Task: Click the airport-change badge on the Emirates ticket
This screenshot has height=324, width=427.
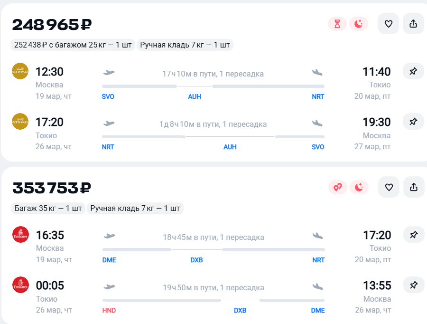Action: 338,187
